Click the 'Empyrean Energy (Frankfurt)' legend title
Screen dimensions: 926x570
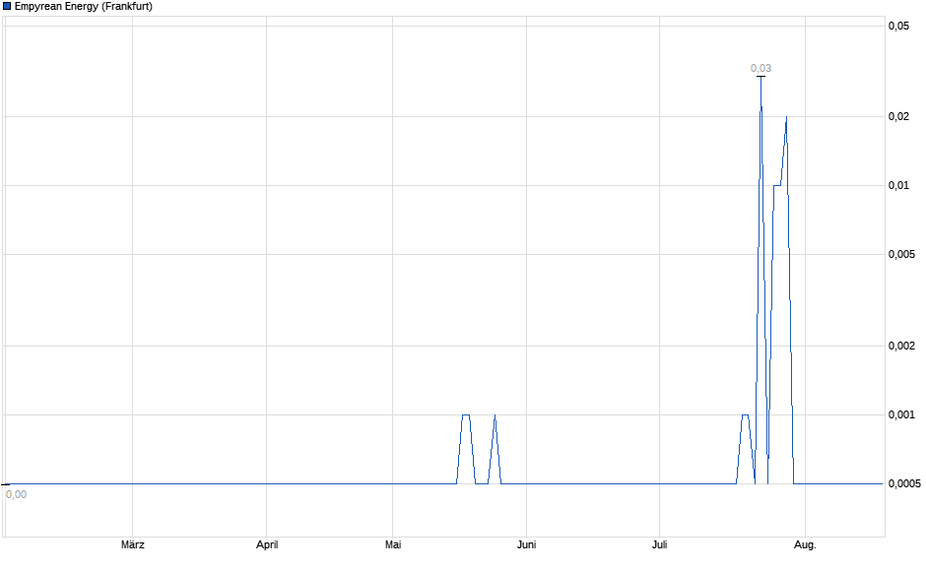click(84, 7)
